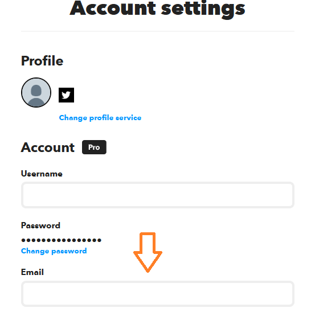Screen dimensions: 315x316
Task: Open the Change profile service link
Action: tap(100, 118)
